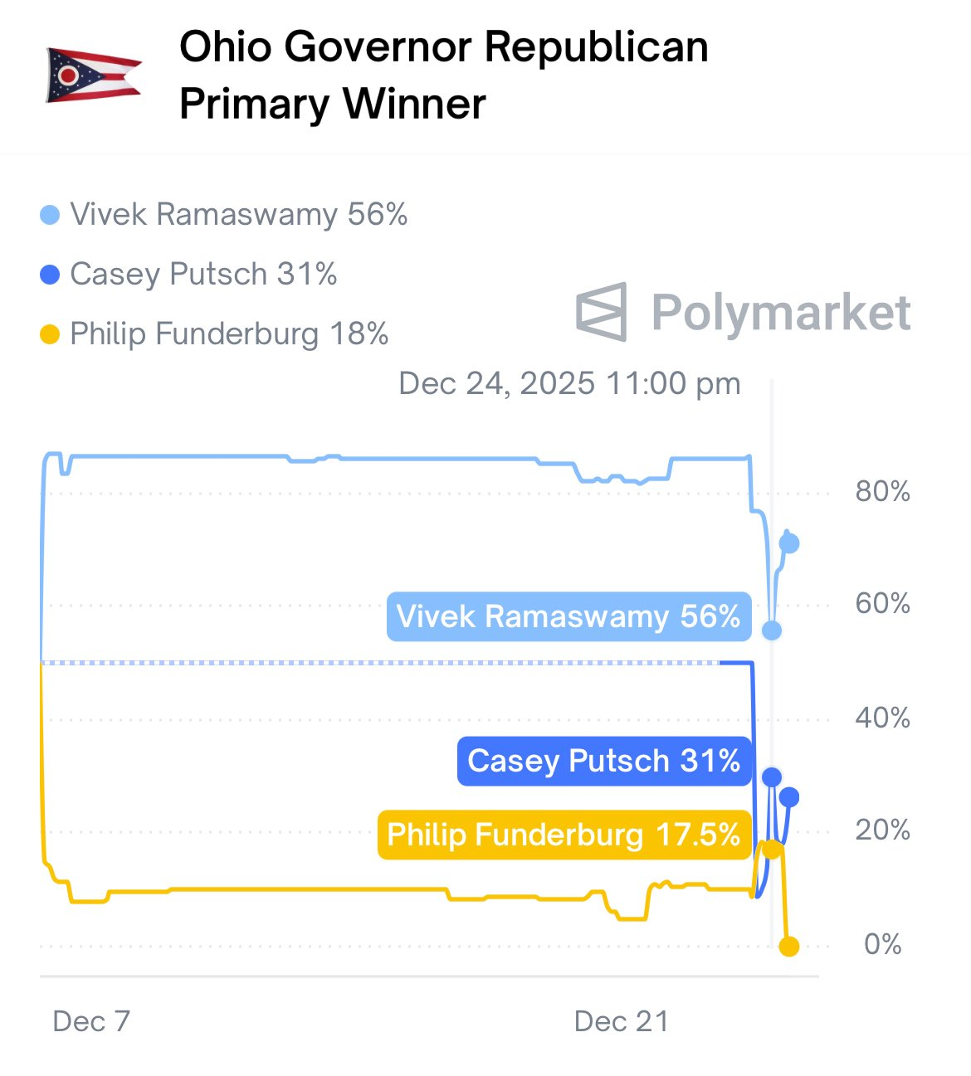The width and height of the screenshot is (971, 1076).
Task: Click the Polymarket logo icon
Action: [x=601, y=312]
